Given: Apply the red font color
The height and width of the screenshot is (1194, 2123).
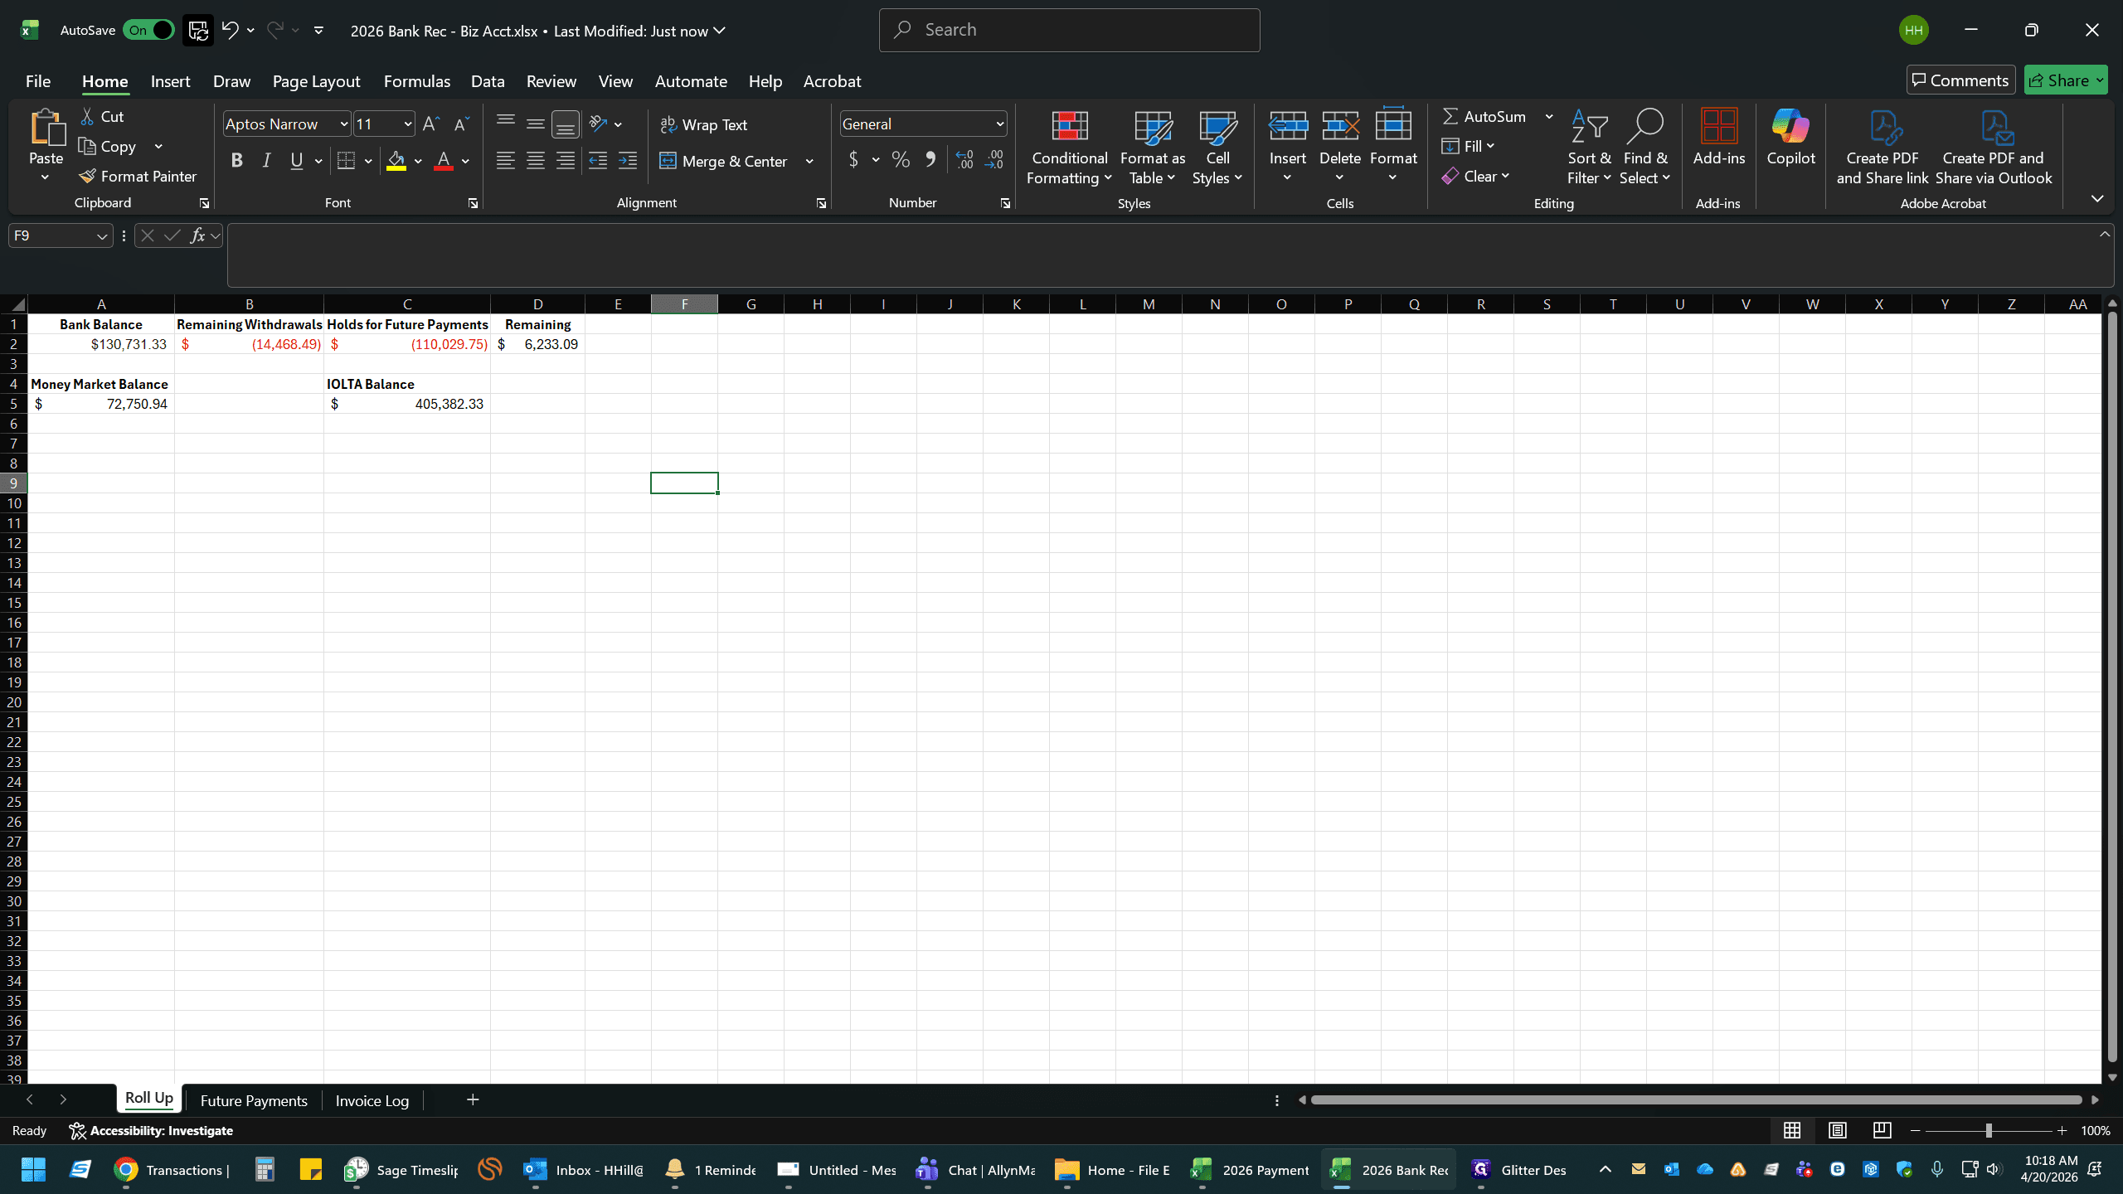Looking at the screenshot, I should pyautogui.click(x=444, y=161).
